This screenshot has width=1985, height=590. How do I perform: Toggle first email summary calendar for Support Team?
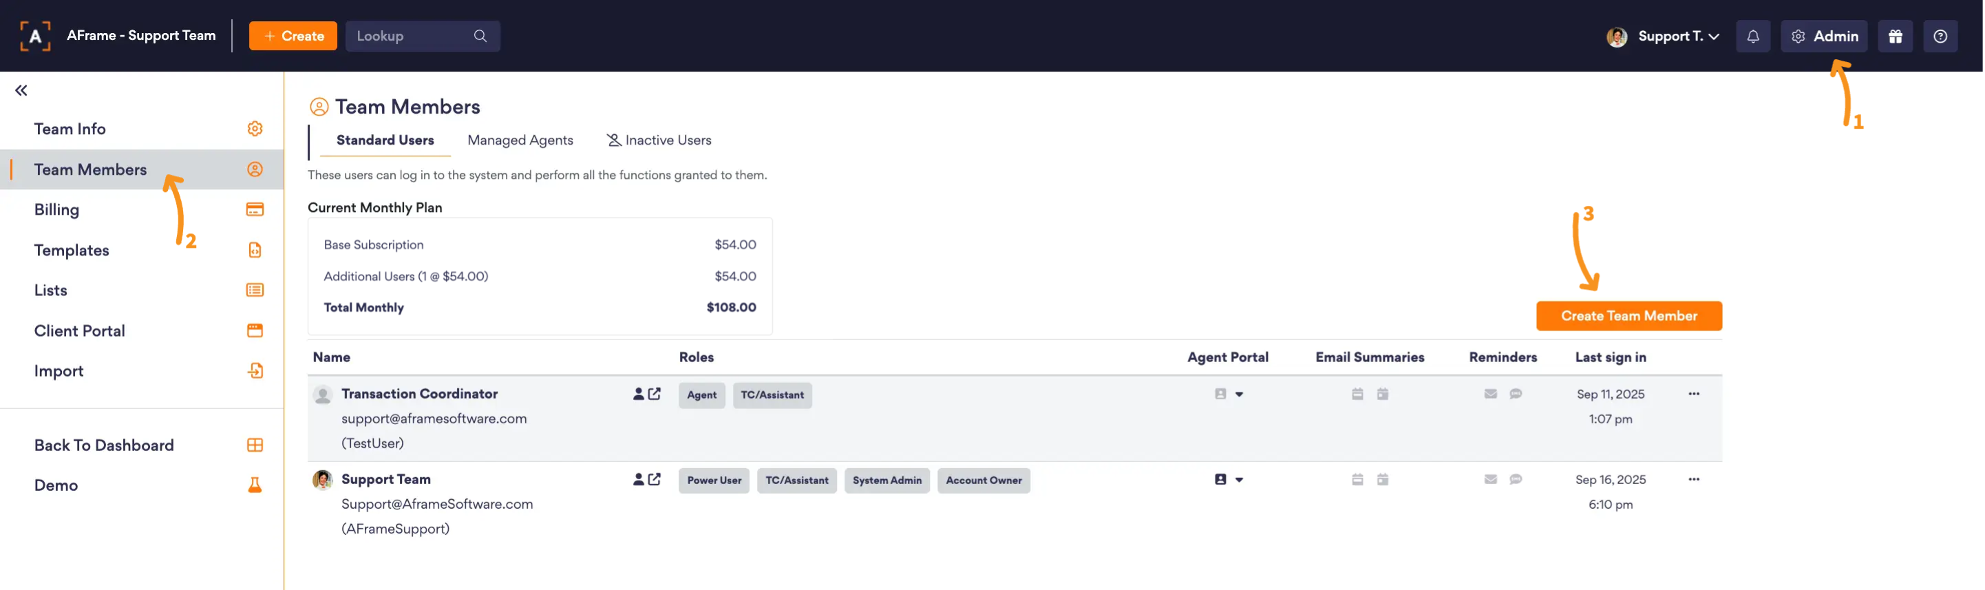tap(1357, 480)
